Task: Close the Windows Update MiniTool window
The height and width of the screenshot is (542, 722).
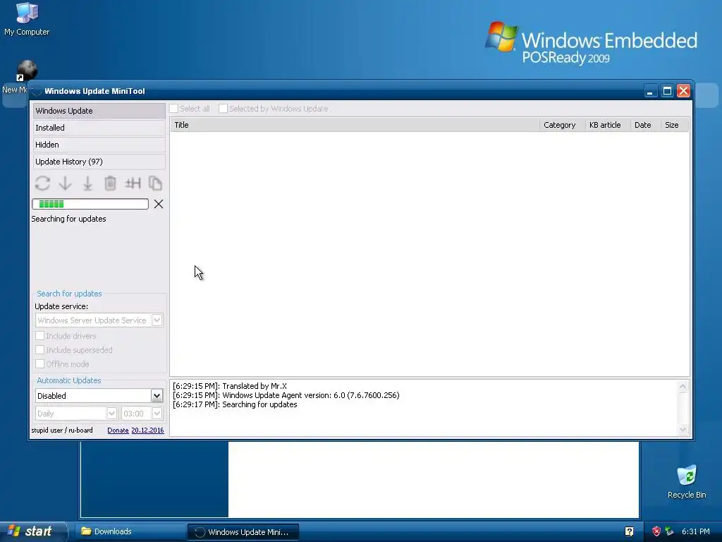Action: click(683, 91)
